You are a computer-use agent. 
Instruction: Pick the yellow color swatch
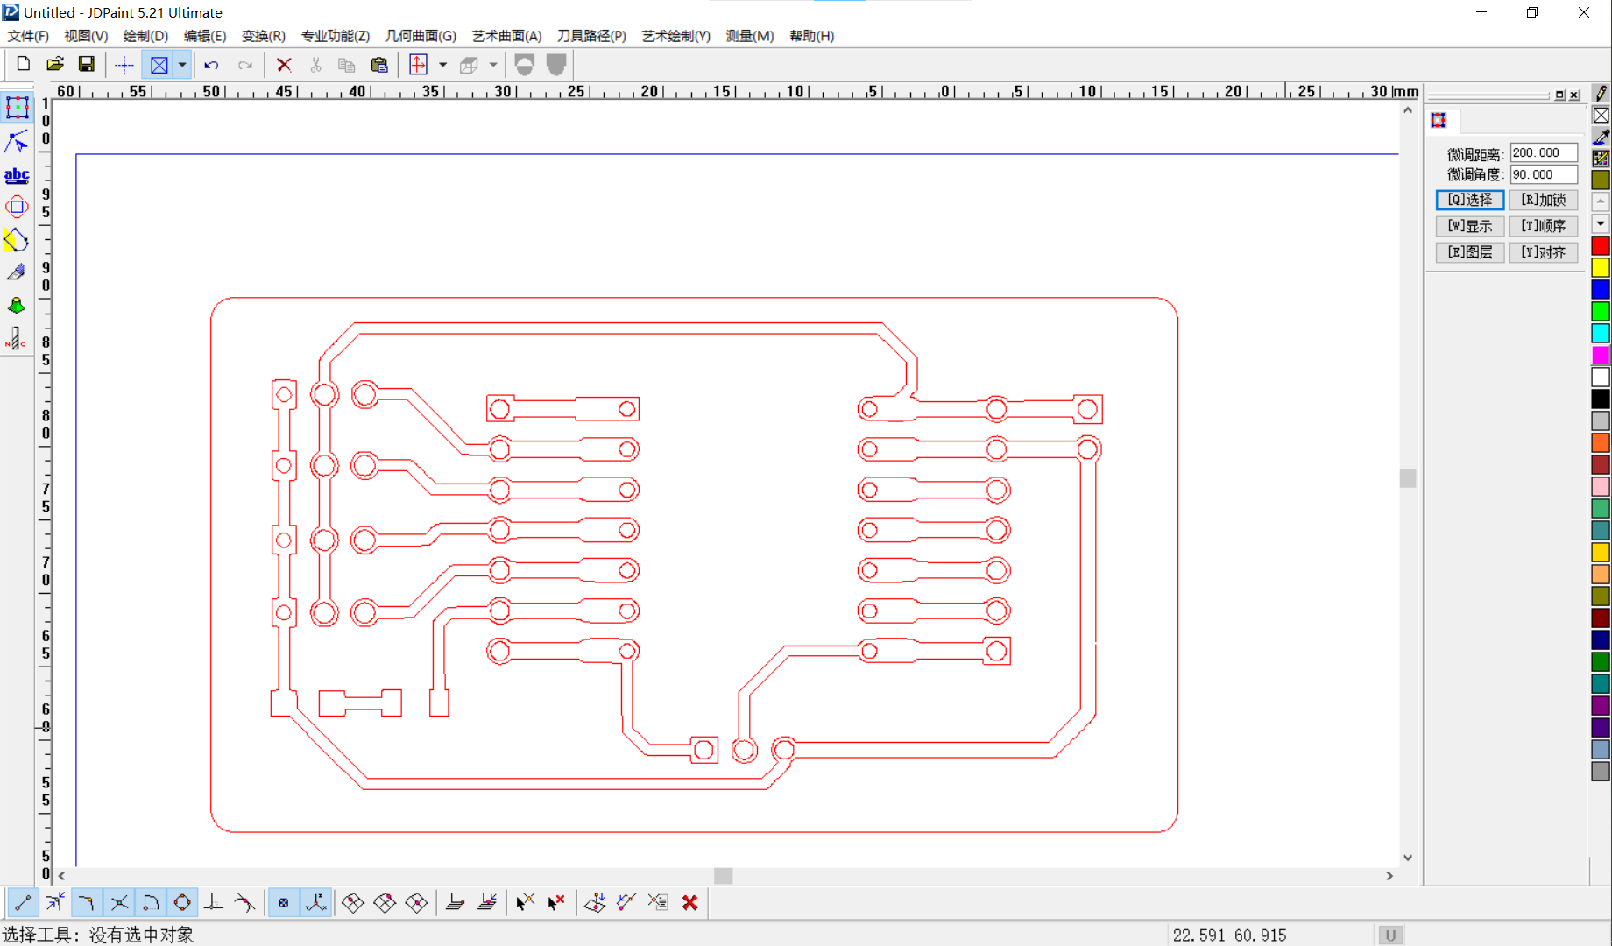(1601, 268)
